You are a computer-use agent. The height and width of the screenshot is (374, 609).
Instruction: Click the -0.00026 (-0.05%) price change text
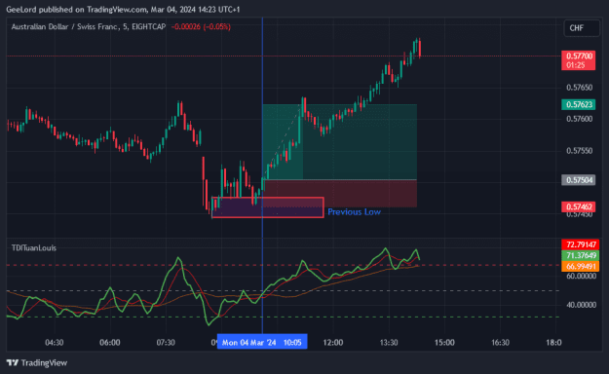tap(201, 27)
